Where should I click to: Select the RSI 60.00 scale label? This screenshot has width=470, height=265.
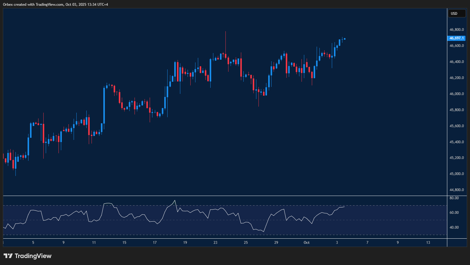454,213
